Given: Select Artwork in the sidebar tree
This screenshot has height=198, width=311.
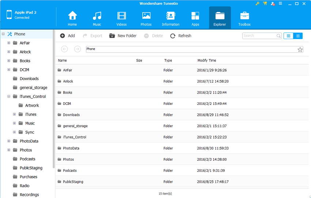Looking at the screenshot, I should click(x=32, y=105).
